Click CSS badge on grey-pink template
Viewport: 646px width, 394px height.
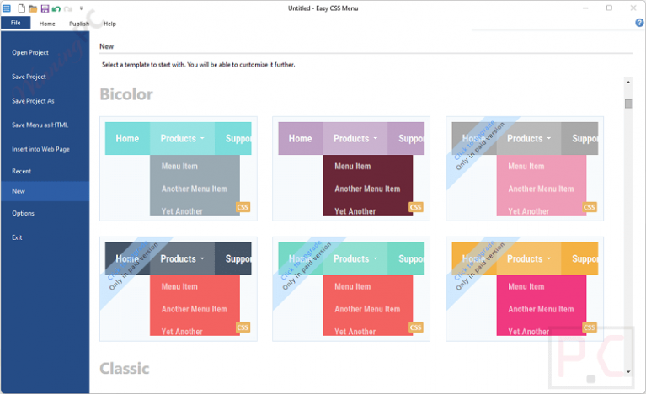coord(589,207)
